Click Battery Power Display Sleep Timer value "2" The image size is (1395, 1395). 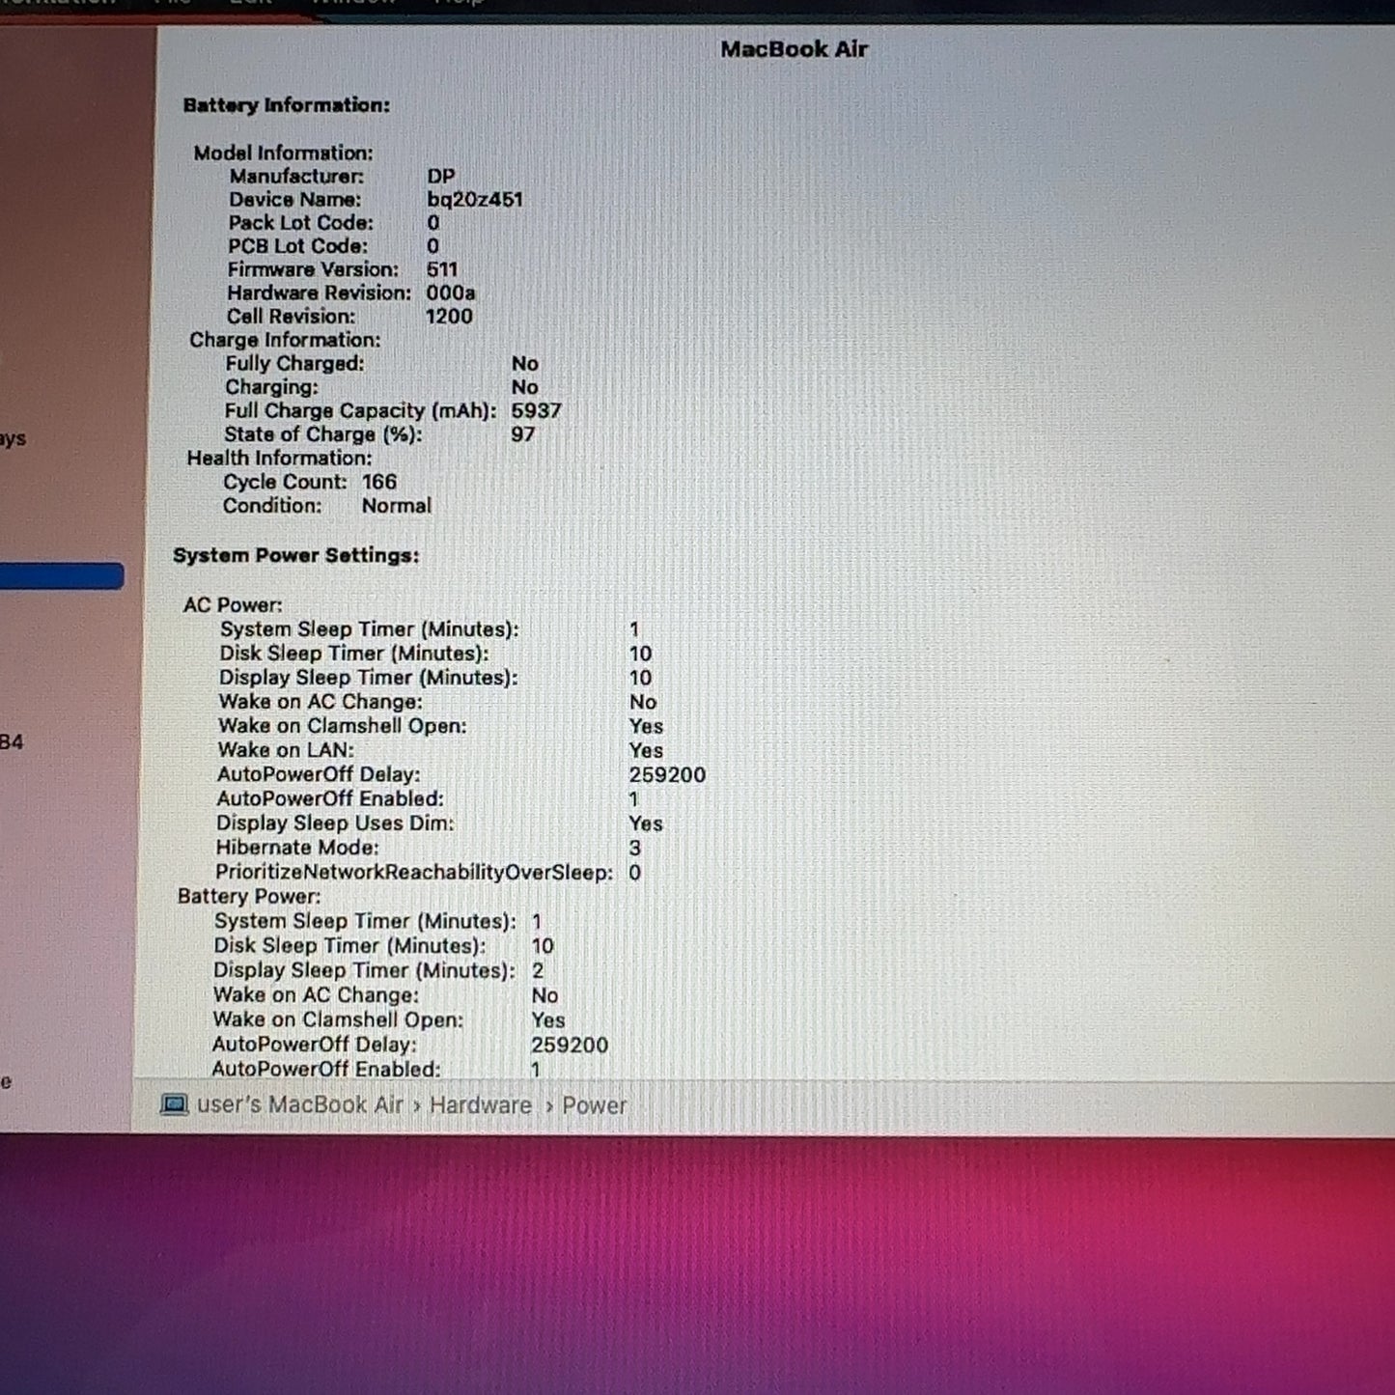pos(537,971)
